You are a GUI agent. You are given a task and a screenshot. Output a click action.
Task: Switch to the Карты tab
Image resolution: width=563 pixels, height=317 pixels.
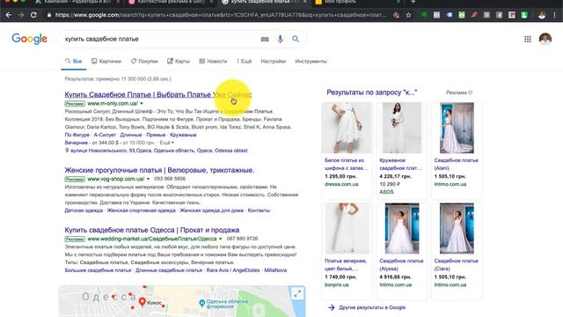coord(179,61)
